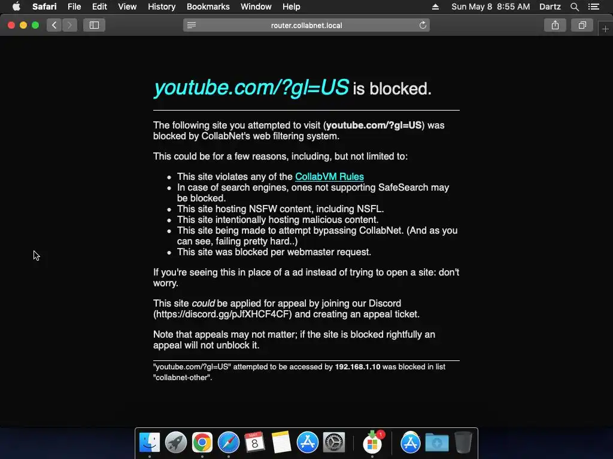This screenshot has height=459, width=613.
Task: Open the Share button
Action: (x=555, y=25)
